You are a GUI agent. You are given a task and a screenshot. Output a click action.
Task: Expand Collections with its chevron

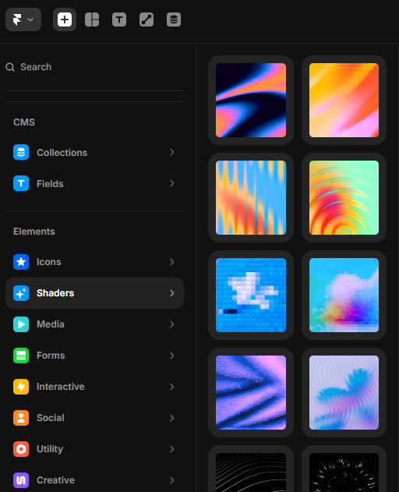tap(172, 152)
